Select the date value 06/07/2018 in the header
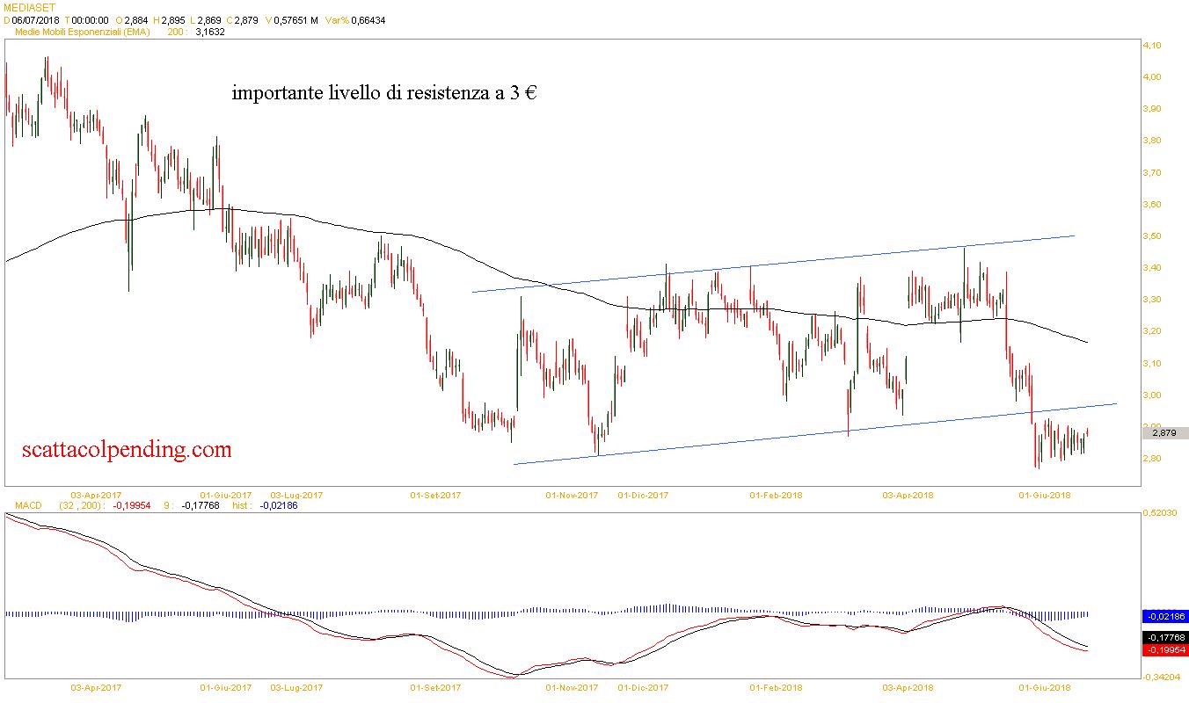Screen dimensions: 1189x703 tap(34, 20)
